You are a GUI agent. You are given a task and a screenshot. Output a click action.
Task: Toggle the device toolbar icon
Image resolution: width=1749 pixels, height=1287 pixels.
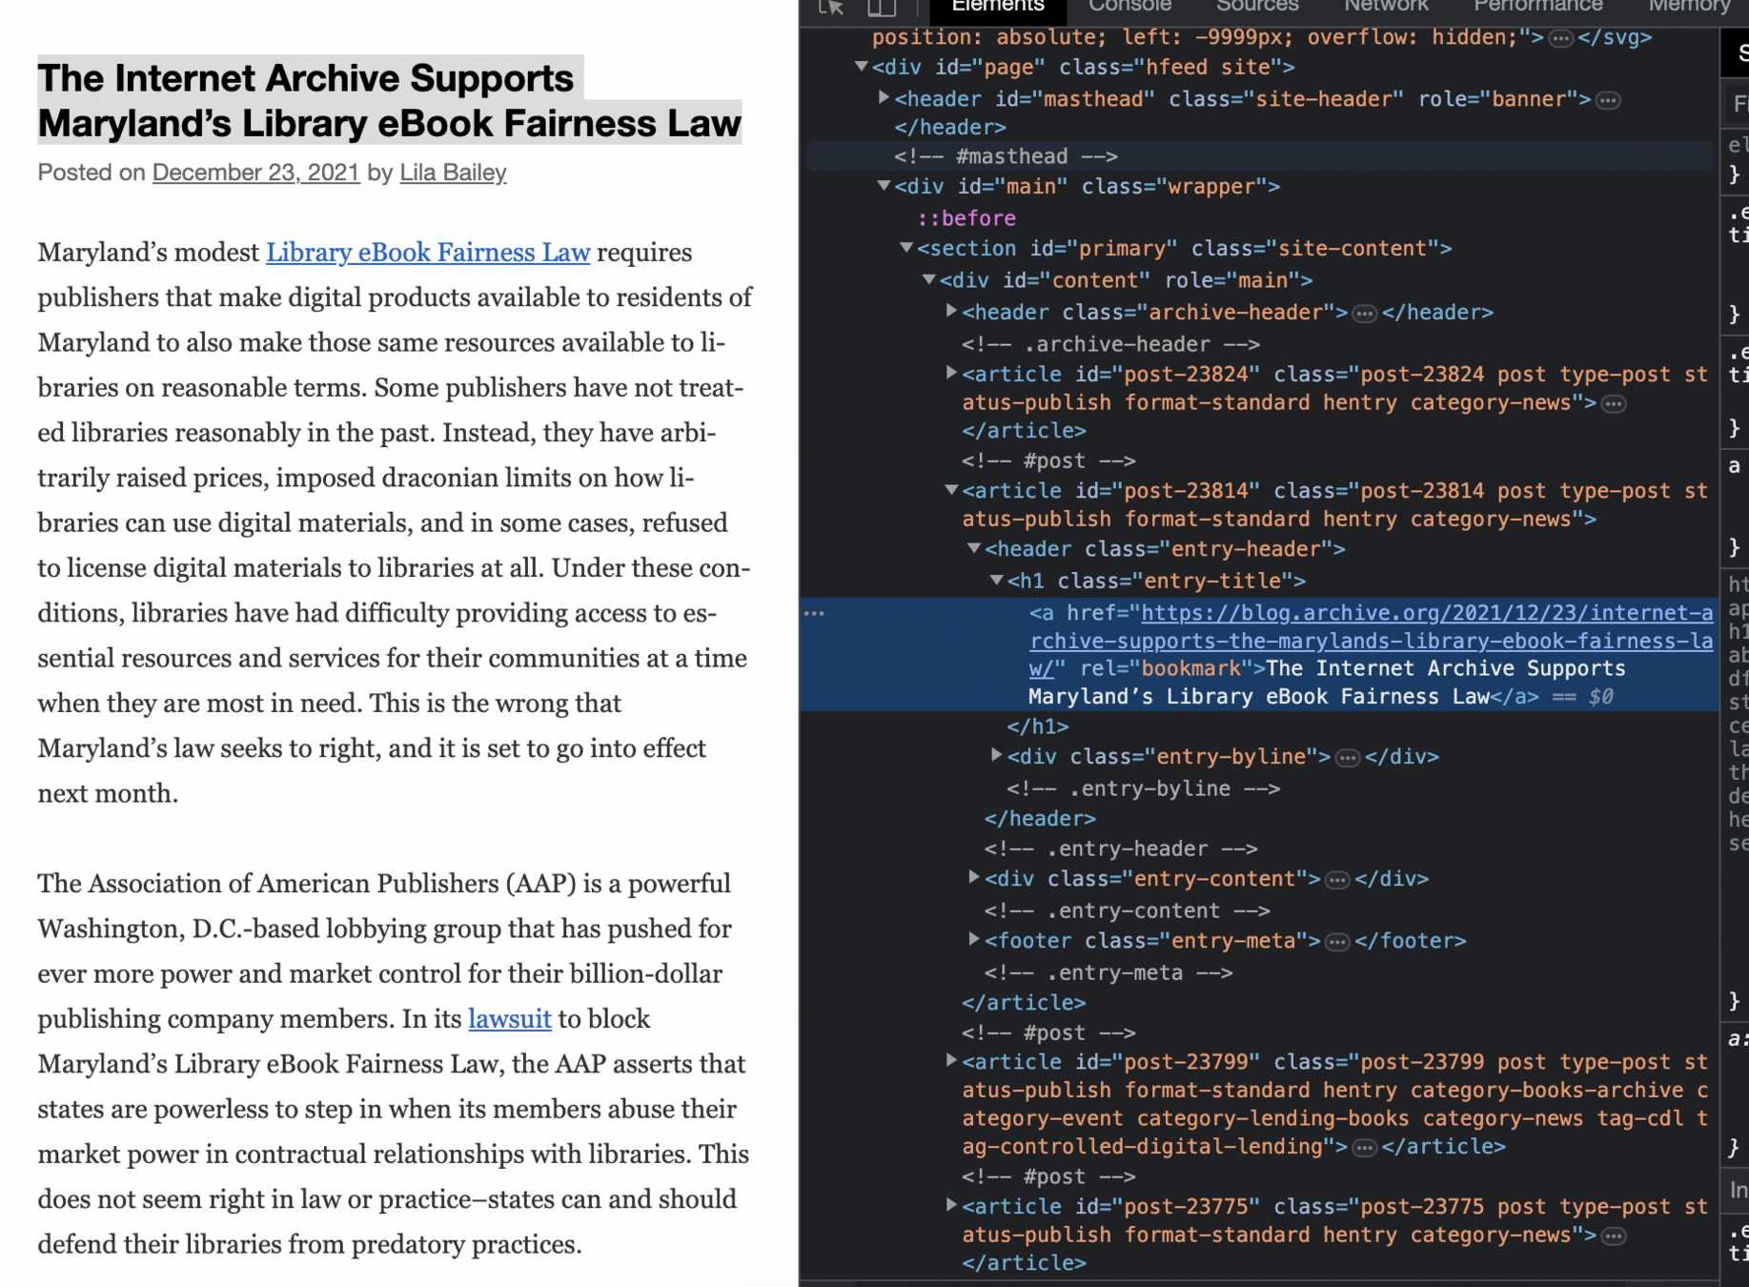tap(882, 7)
